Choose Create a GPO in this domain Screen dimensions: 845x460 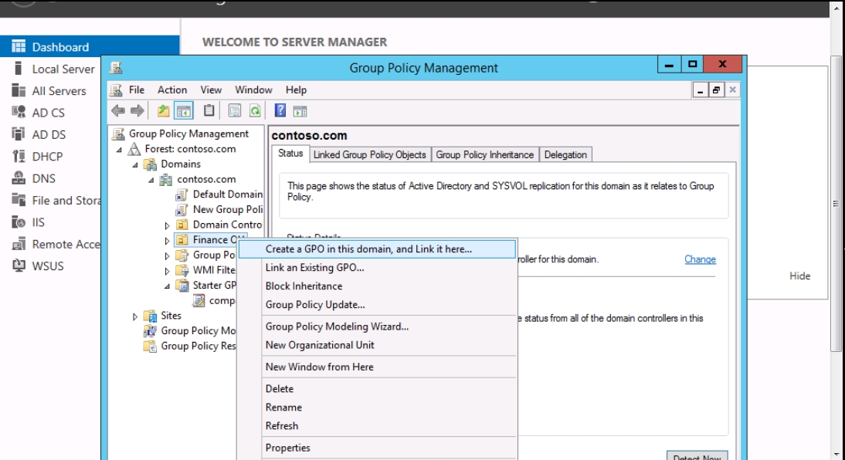pos(377,249)
